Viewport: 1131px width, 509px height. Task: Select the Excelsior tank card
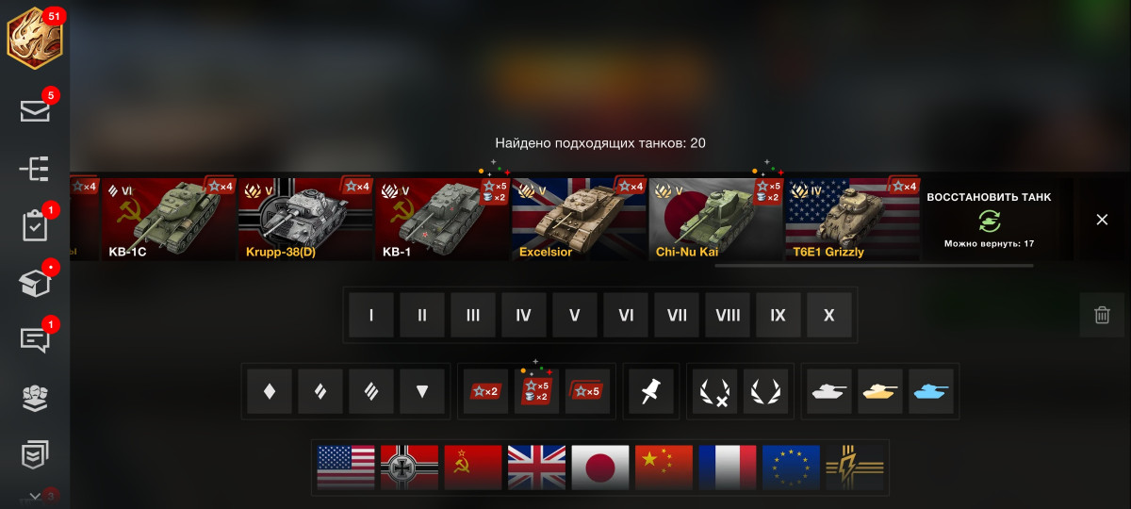pos(579,220)
